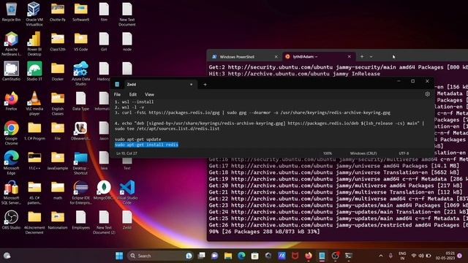Select the VLC media player shortcut

pyautogui.click(x=34, y=103)
